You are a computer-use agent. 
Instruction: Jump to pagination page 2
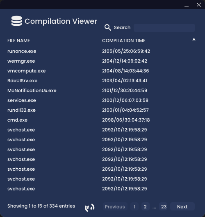click(145, 207)
